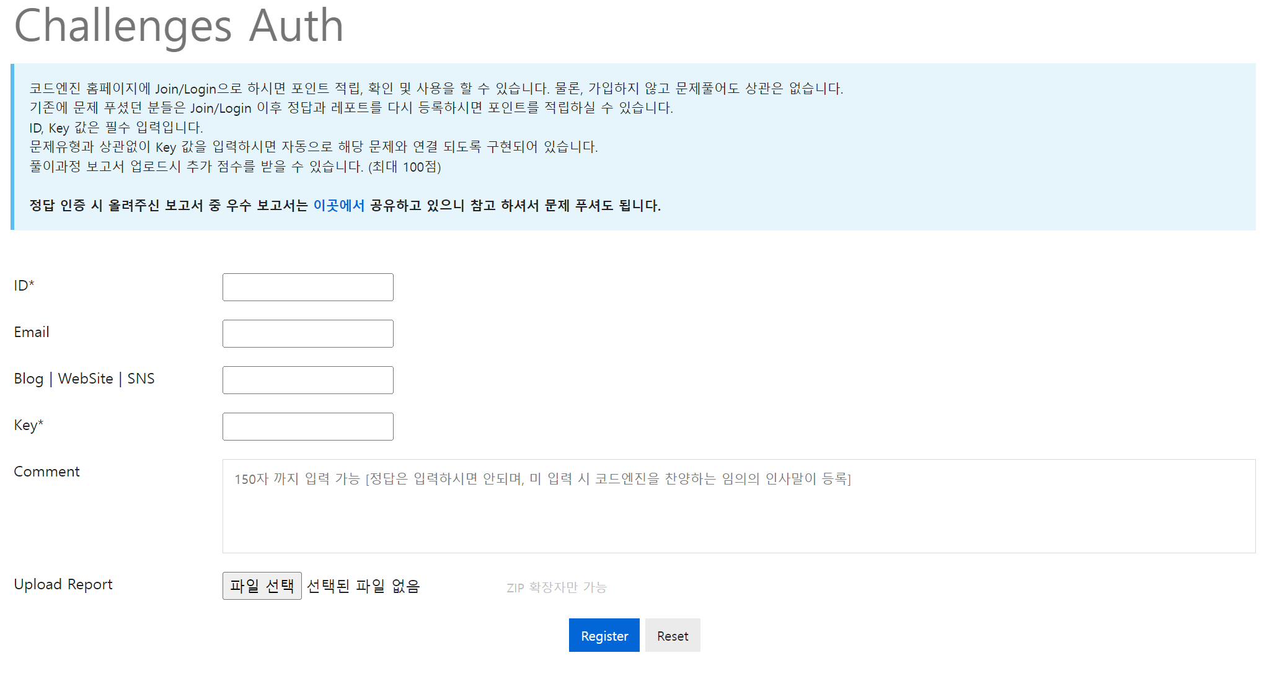Focus the Email text box
This screenshot has width=1272, height=676.
[307, 333]
